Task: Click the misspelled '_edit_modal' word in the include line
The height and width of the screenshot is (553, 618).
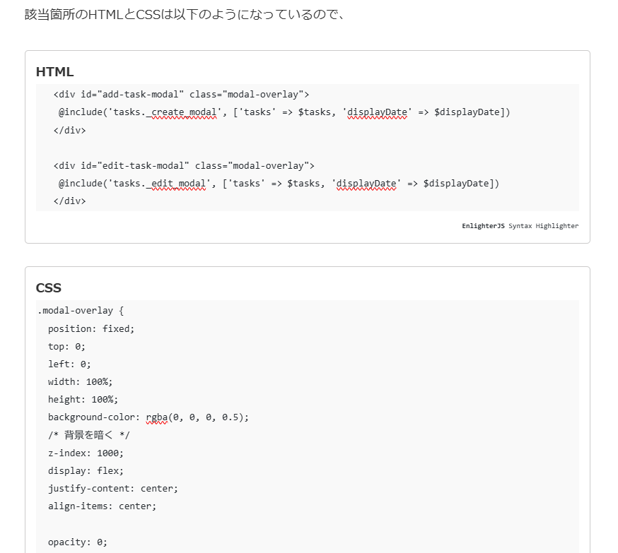Action: 177,184
